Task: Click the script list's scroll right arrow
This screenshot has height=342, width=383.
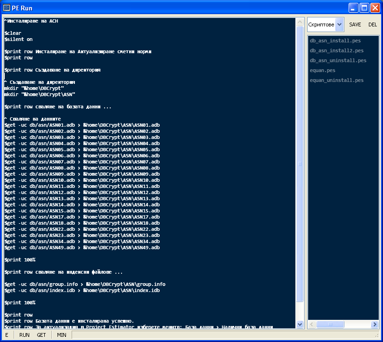Action: tap(375, 324)
